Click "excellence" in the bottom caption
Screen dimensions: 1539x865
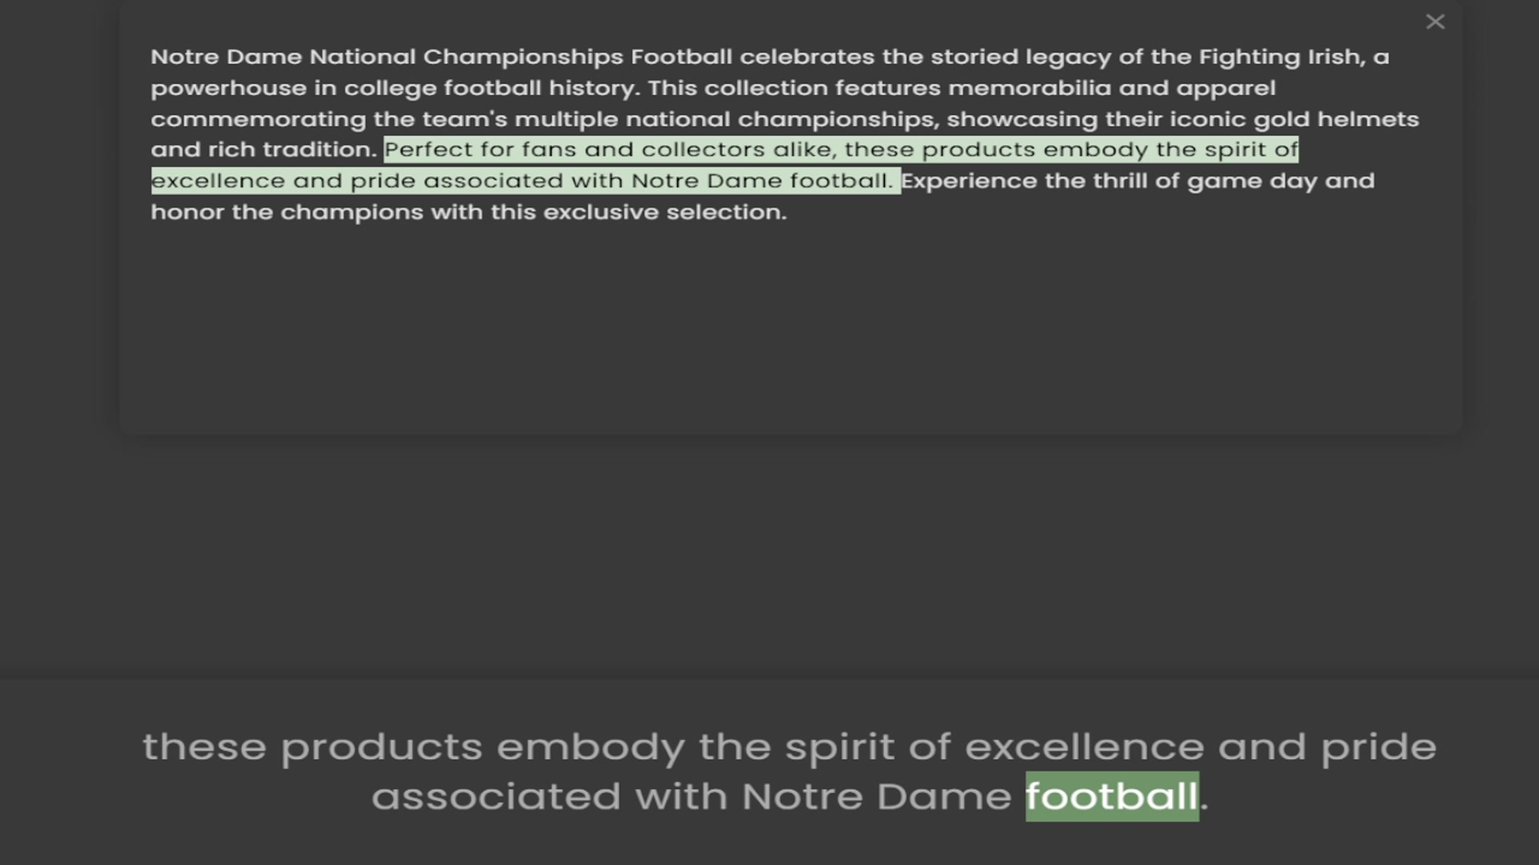pos(1084,746)
